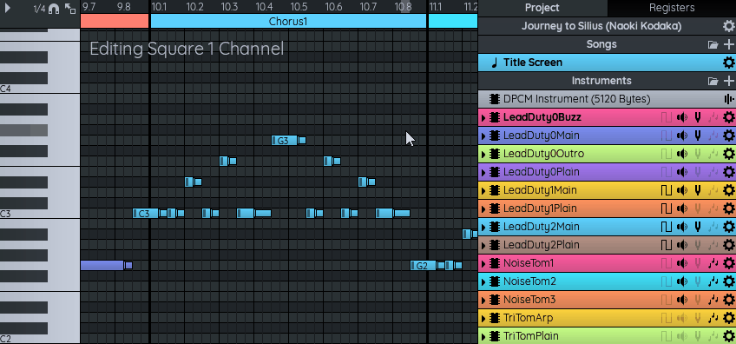Open project settings gear for Journey to Silius
This screenshot has height=344, width=736.
(728, 26)
